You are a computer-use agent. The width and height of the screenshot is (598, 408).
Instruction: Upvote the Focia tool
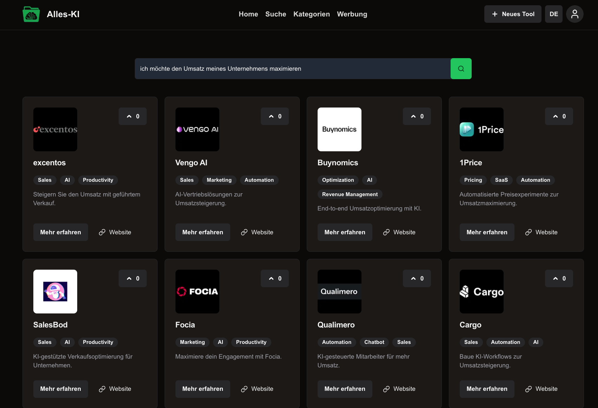[x=275, y=278]
